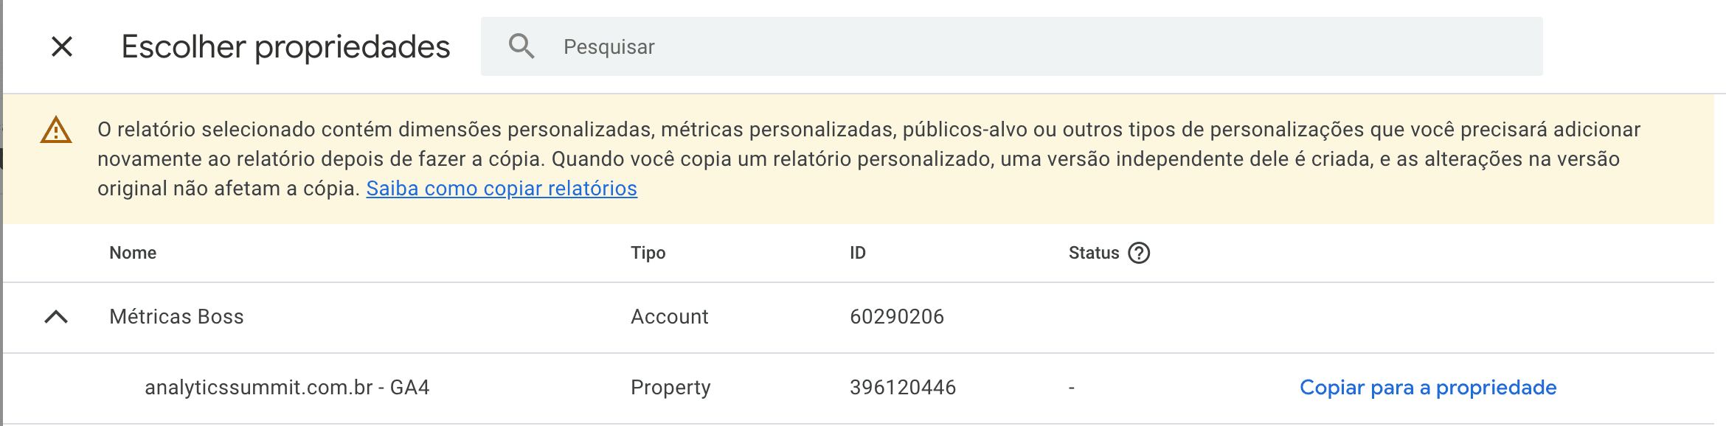1726x426 pixels.
Task: Open the Saiba como copiar relatórios link
Action: (x=502, y=189)
